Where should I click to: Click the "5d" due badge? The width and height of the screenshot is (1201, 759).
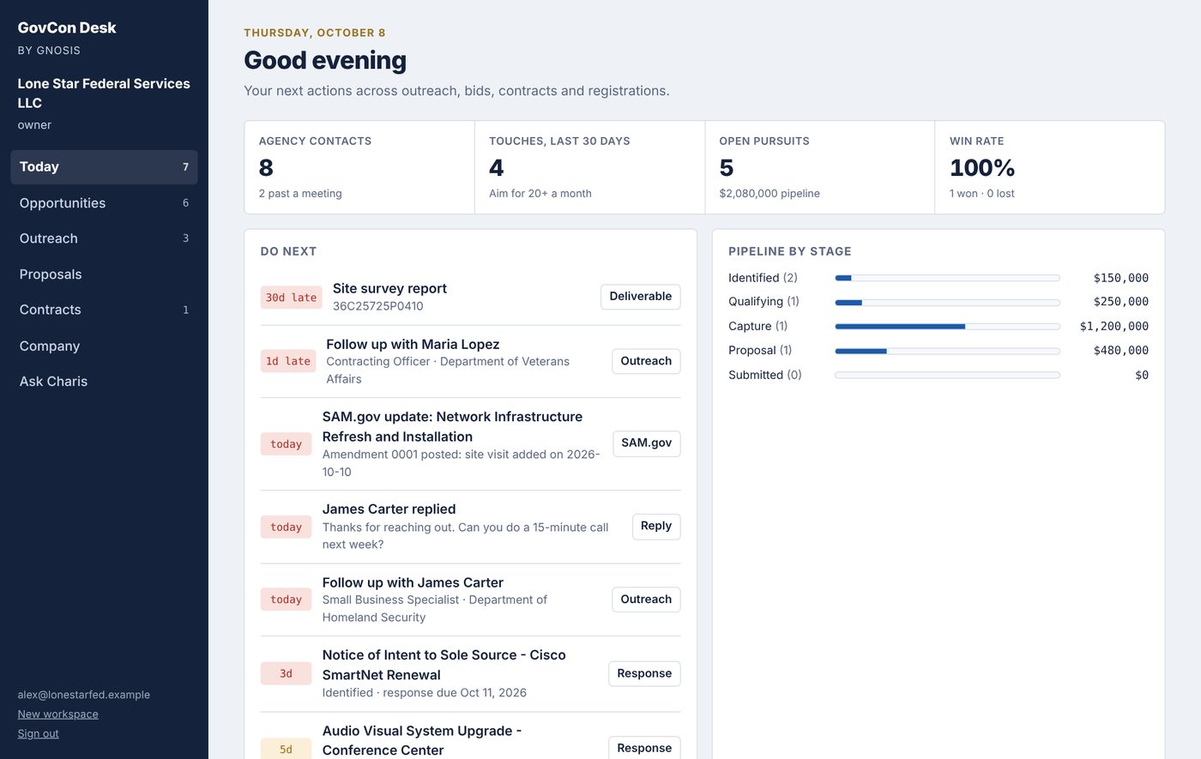tap(287, 750)
